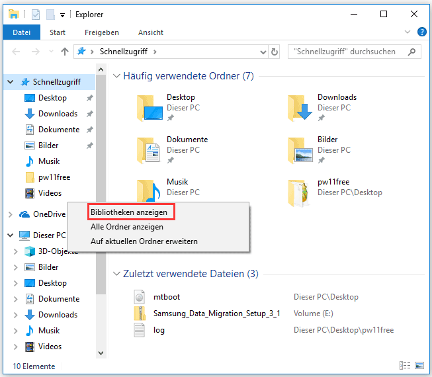Switch to large icons view in status bar
Screen dimensions: 432x377
click(419, 366)
